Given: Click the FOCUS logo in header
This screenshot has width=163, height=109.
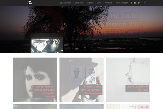Looking at the screenshot, I should 30,3.
